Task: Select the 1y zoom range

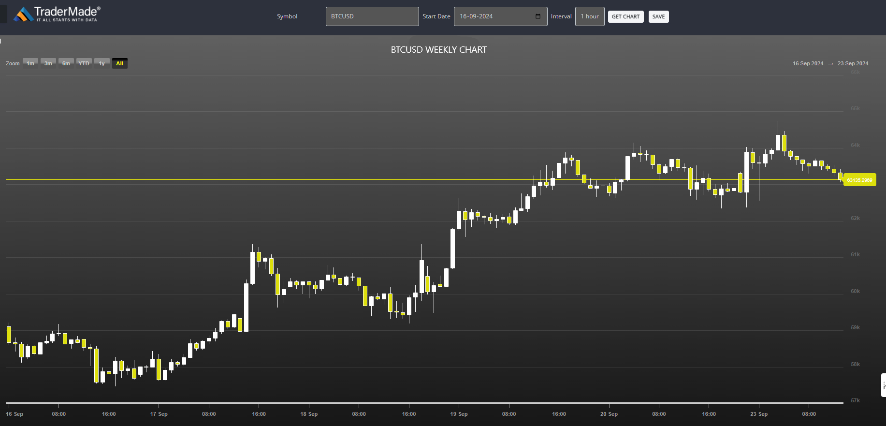Action: [102, 63]
